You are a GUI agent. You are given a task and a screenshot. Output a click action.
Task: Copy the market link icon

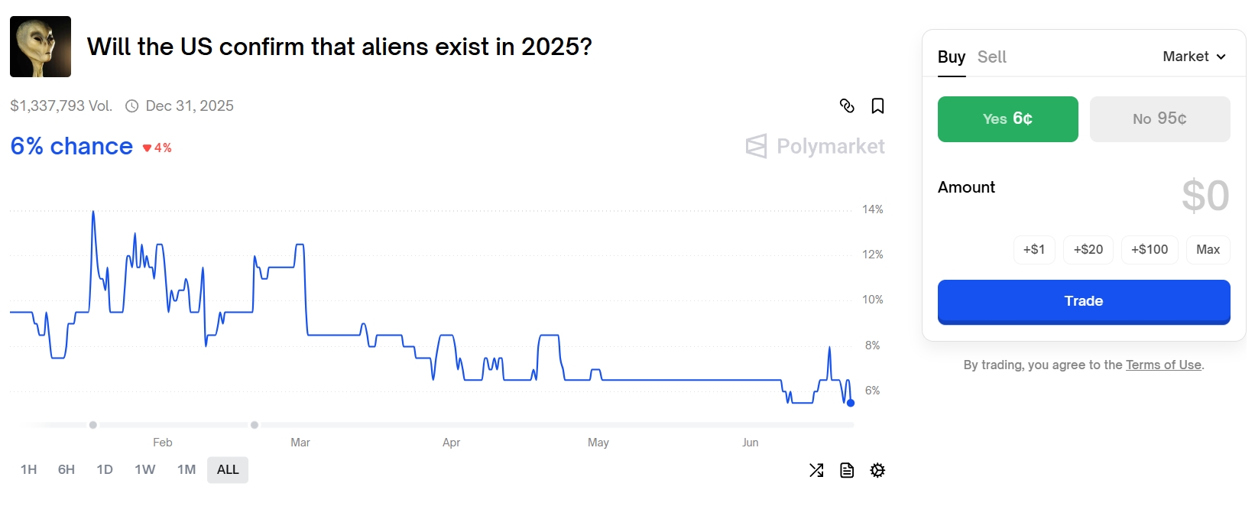tap(847, 106)
